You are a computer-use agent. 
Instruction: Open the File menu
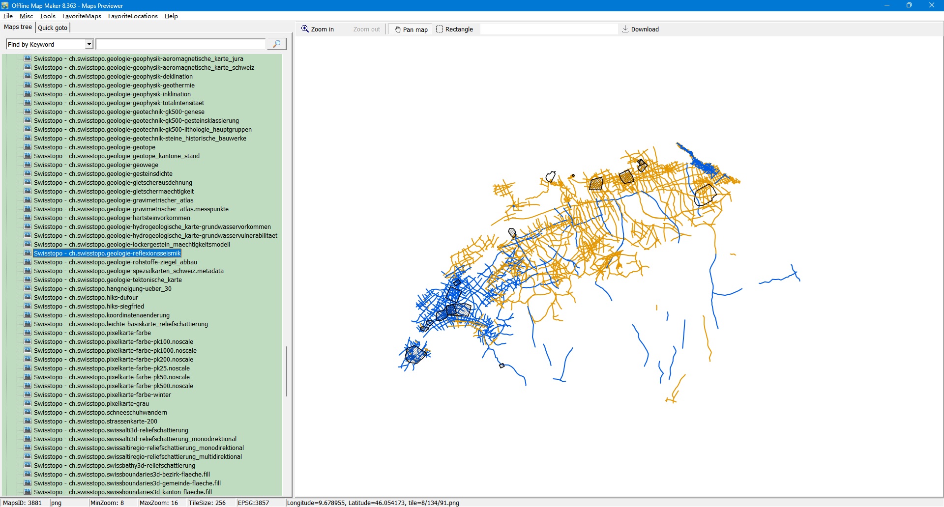(x=8, y=16)
